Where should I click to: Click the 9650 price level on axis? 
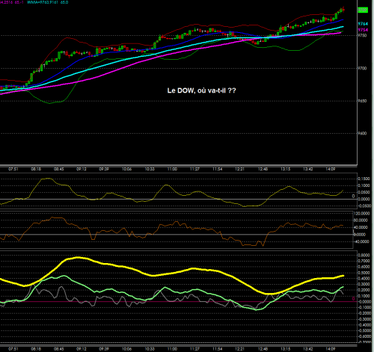point(362,101)
